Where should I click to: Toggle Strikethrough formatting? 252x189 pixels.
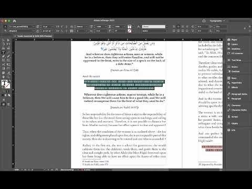click(66, 31)
